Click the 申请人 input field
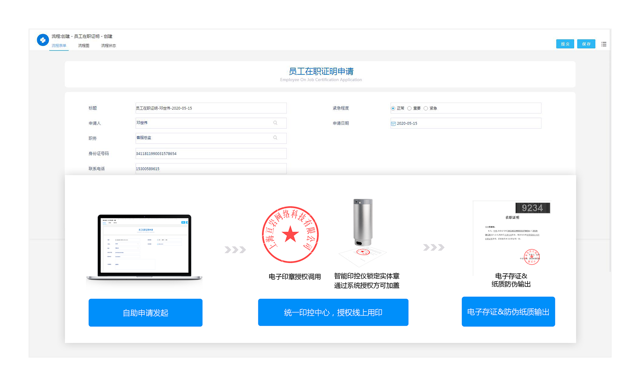The width and height of the screenshot is (640, 386). pyautogui.click(x=211, y=123)
